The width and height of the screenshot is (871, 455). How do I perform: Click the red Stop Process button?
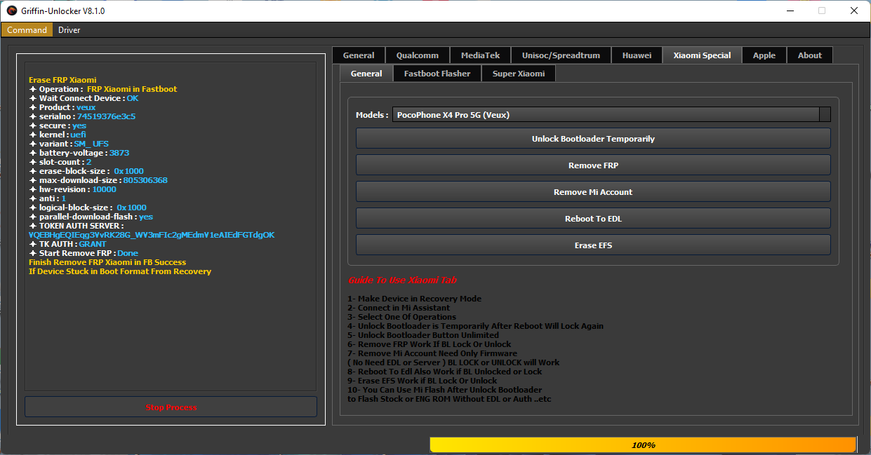click(171, 407)
